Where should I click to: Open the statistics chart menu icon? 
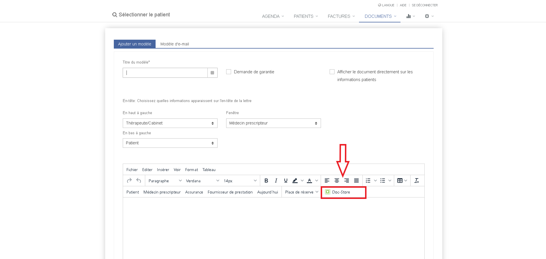click(409, 16)
